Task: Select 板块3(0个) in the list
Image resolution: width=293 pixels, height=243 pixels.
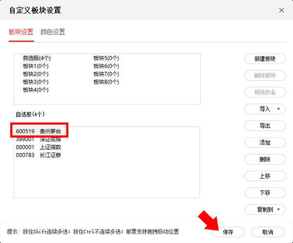Action: [x=36, y=82]
